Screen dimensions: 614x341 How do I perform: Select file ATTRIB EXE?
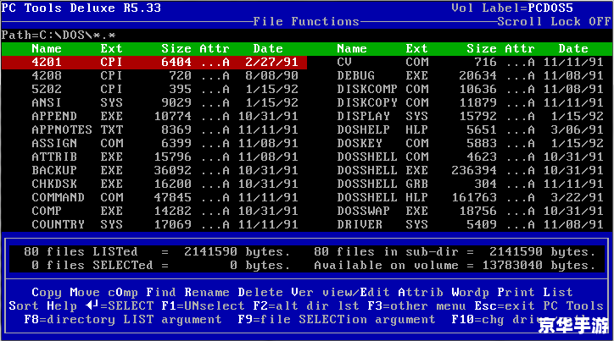pos(165,157)
